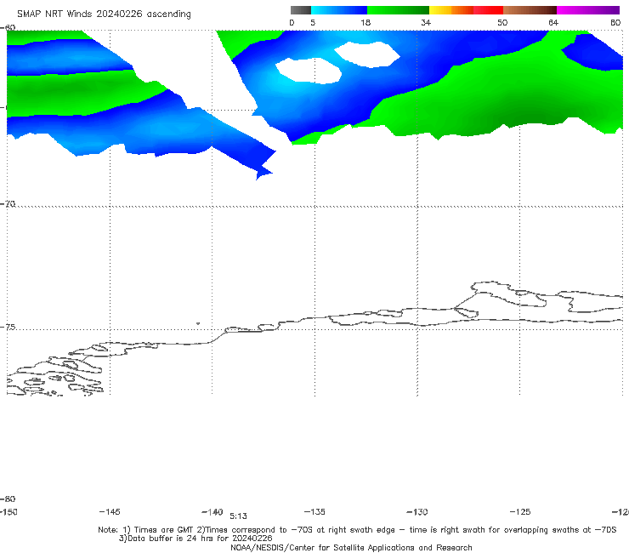This screenshot has height=553, width=629.
Task: Click the cyan-blue segment of the colorbar
Action: click(339, 10)
